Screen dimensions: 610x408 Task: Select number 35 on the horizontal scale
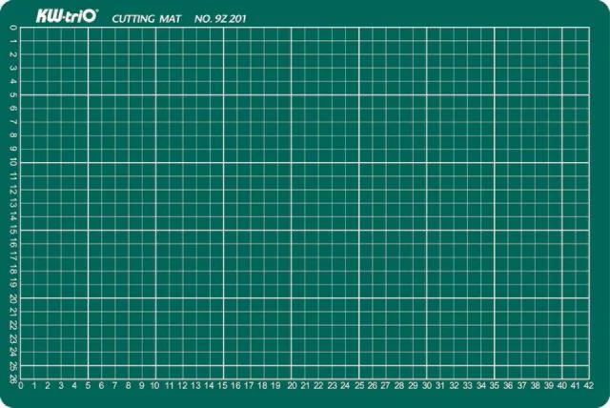pyautogui.click(x=494, y=385)
